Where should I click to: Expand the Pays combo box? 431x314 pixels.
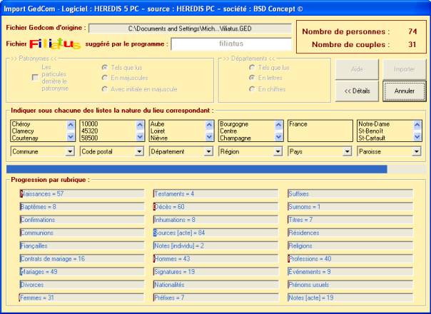click(347, 151)
